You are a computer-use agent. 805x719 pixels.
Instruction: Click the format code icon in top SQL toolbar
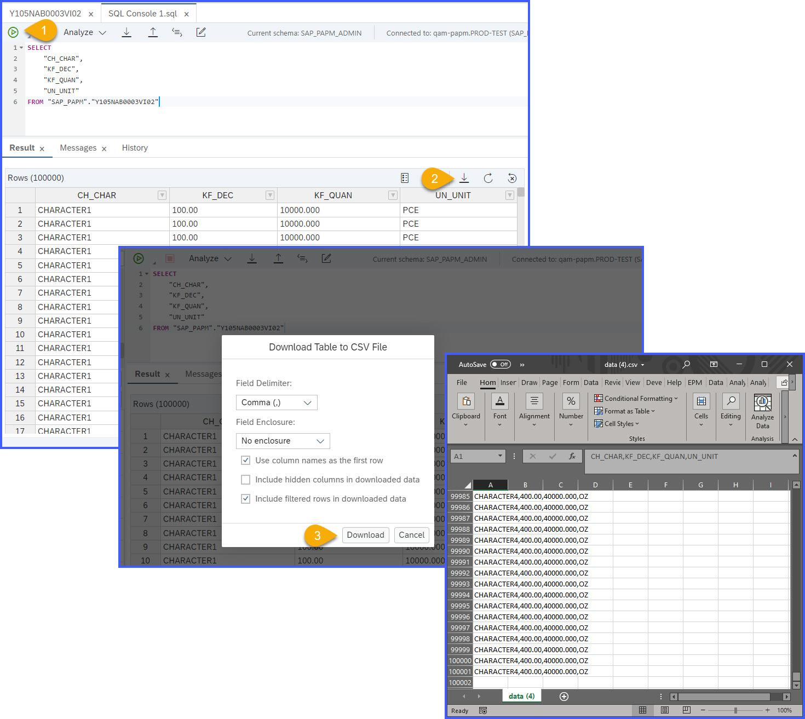pos(177,32)
